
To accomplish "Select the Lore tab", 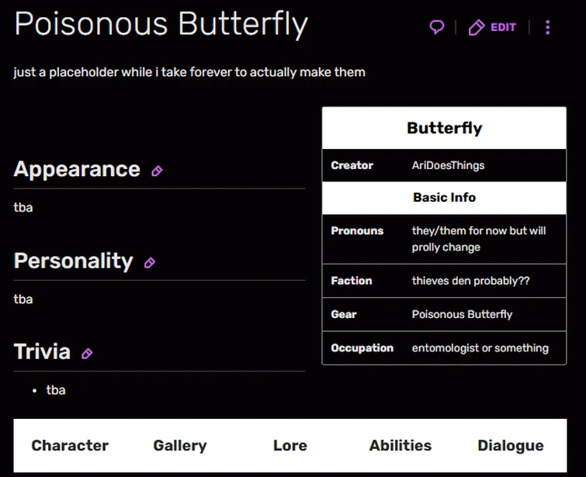I will tap(290, 445).
